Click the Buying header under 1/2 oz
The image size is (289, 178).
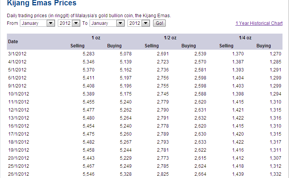(189, 46)
